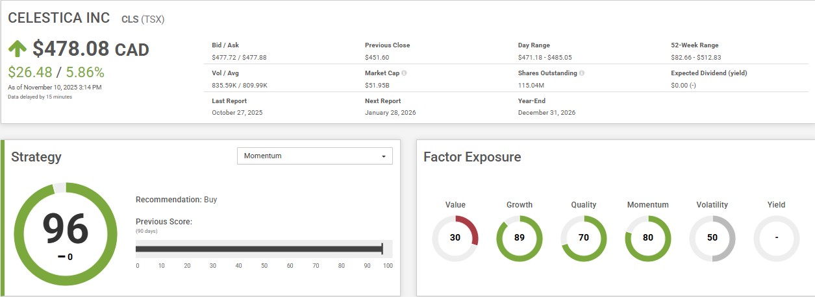Click the green up arrow price icon

pos(18,49)
